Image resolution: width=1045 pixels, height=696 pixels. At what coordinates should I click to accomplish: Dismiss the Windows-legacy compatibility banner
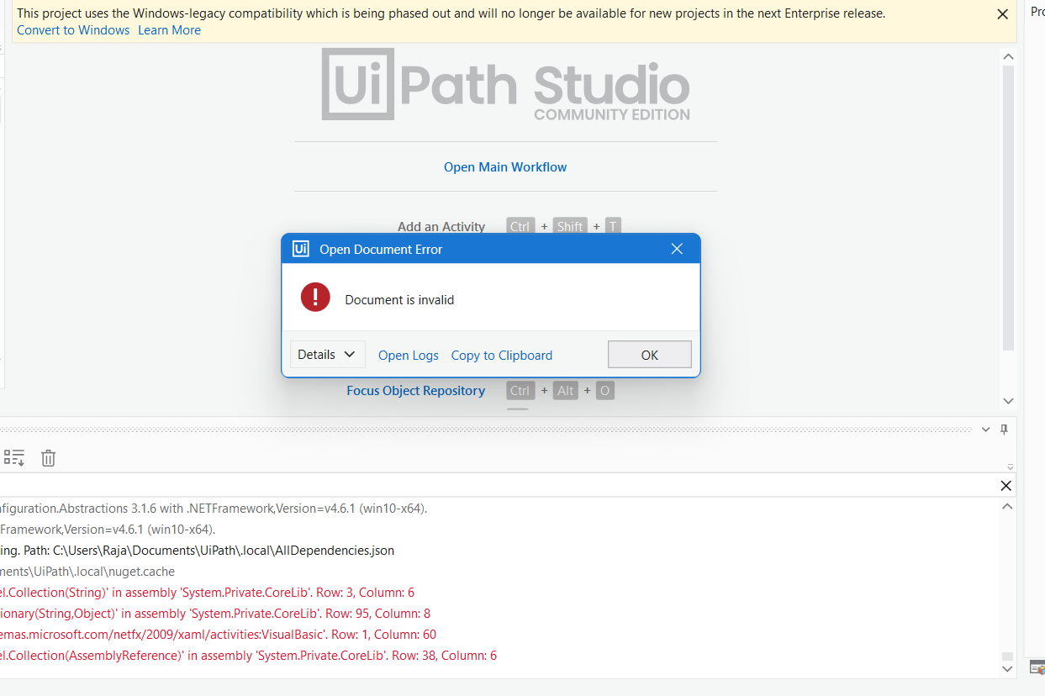[x=1002, y=14]
